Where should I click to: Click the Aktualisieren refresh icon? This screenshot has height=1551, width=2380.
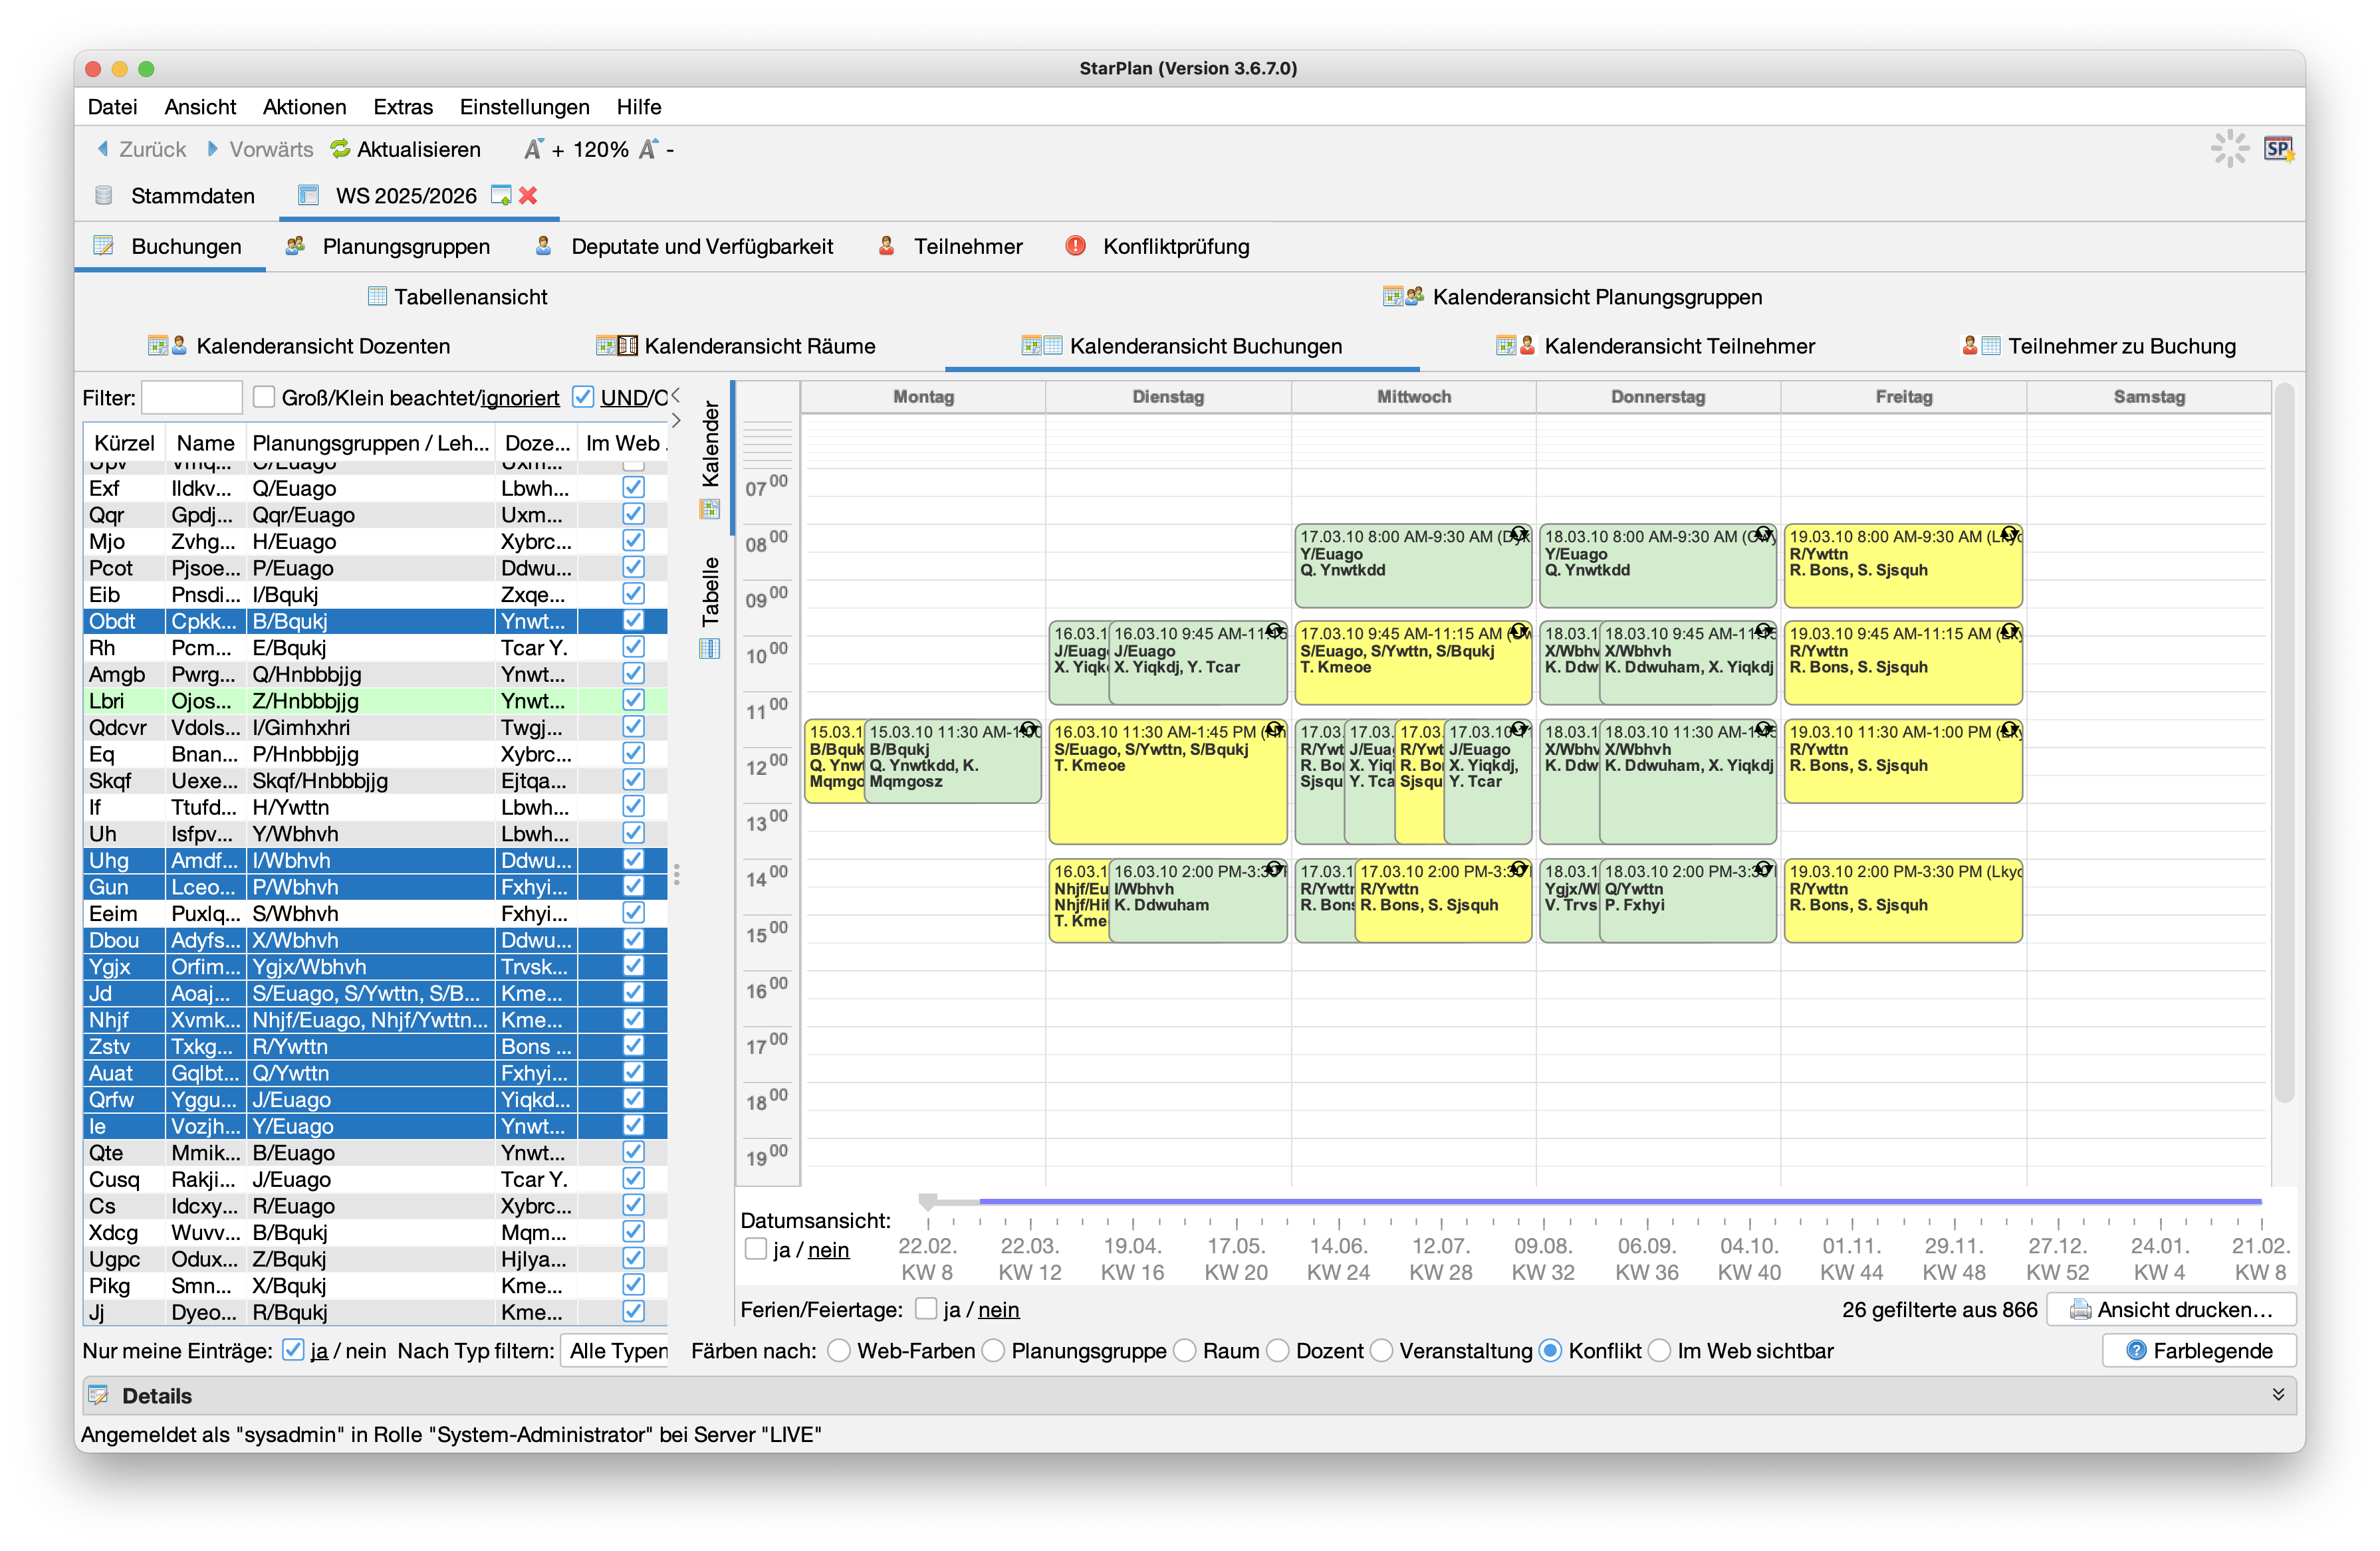point(340,149)
